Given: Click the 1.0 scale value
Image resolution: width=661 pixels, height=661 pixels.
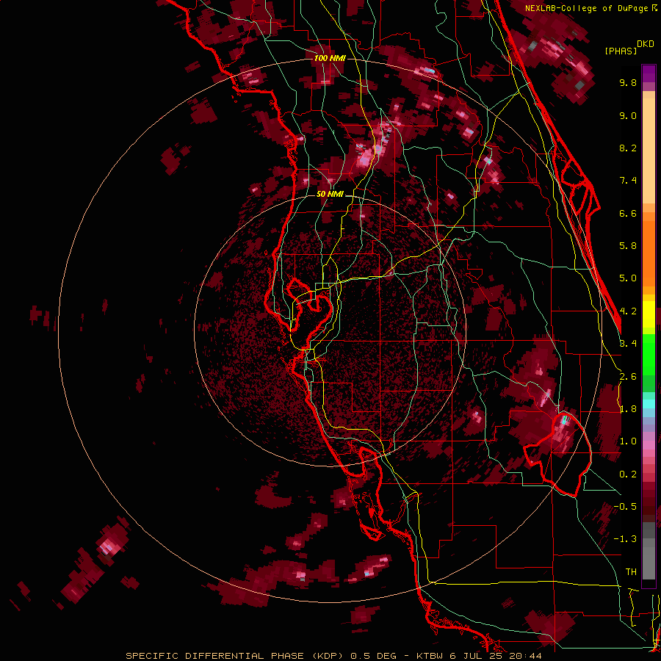Looking at the screenshot, I should click(x=628, y=441).
